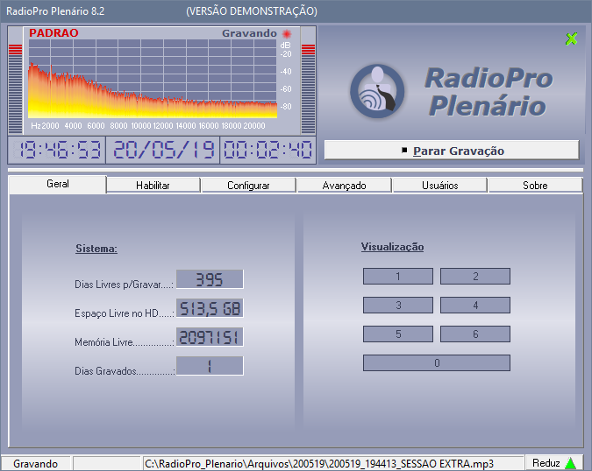Click the Espaço Livre value 513,5 GB
Viewport: 592px width, 471px height.
coord(210,308)
